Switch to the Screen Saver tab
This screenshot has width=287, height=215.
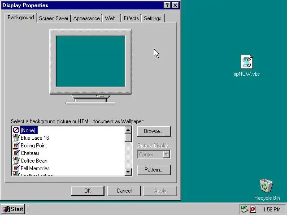54,18
